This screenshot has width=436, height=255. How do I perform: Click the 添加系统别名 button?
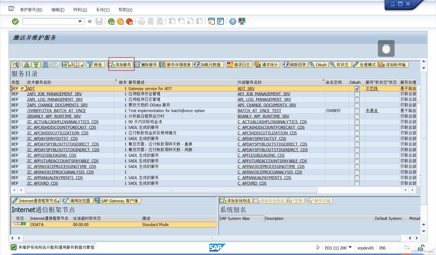tap(236, 201)
